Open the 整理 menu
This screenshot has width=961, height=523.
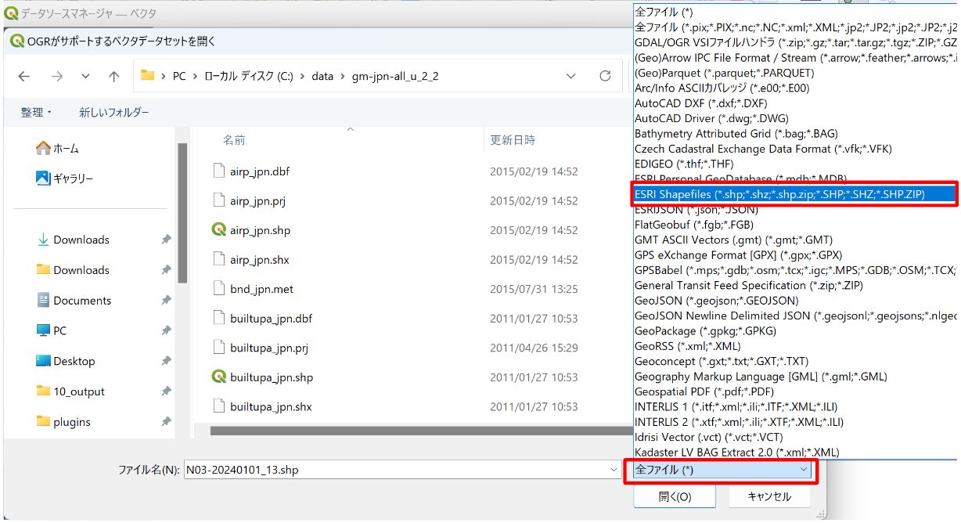click(x=36, y=113)
